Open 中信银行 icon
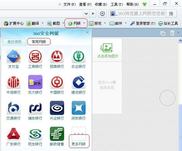The height and width of the screenshot is (151, 182). click(x=14, y=82)
